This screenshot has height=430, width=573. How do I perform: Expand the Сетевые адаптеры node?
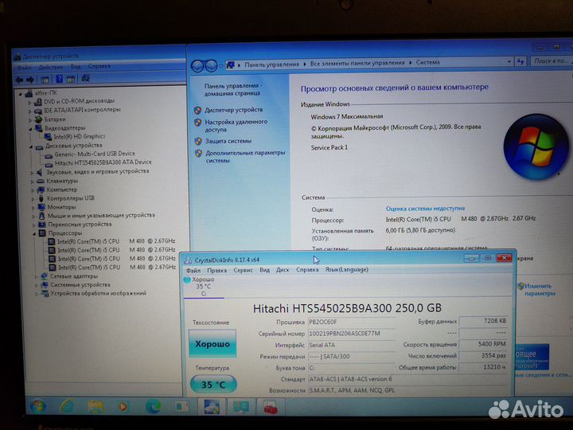(34, 276)
